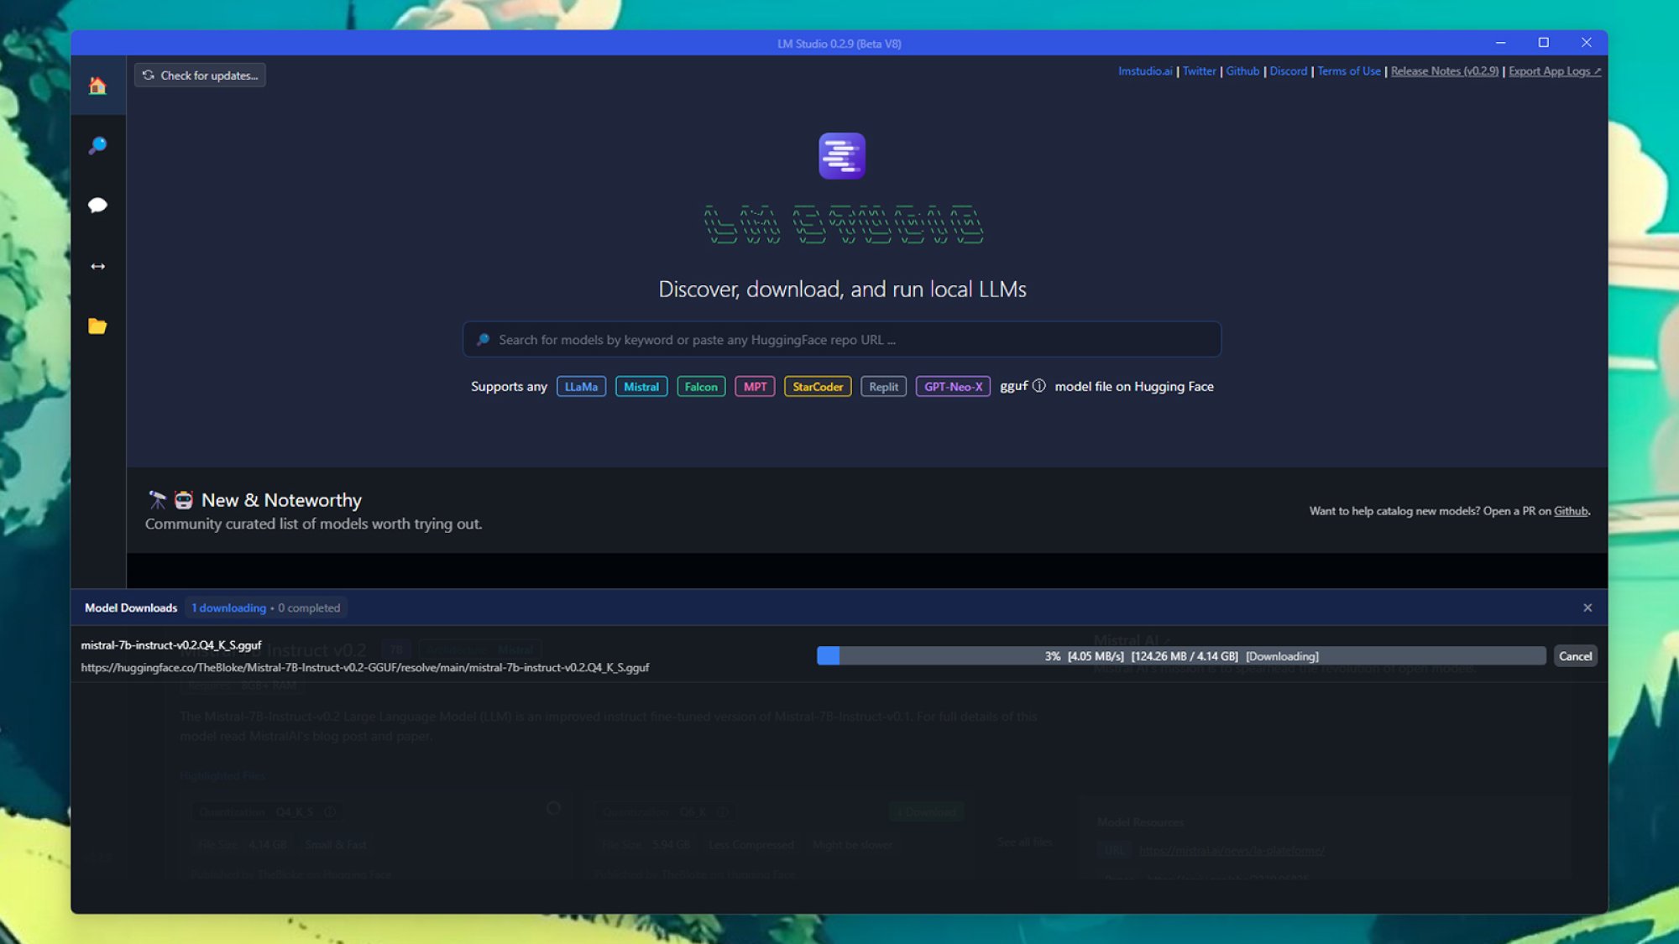This screenshot has width=1679, height=944.
Task: Open the AI Chat bubble in the sidebar
Action: pos(97,206)
